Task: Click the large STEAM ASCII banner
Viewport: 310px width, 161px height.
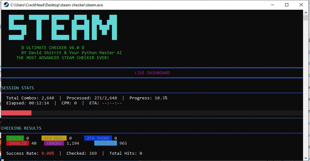Action: [x=63, y=27]
